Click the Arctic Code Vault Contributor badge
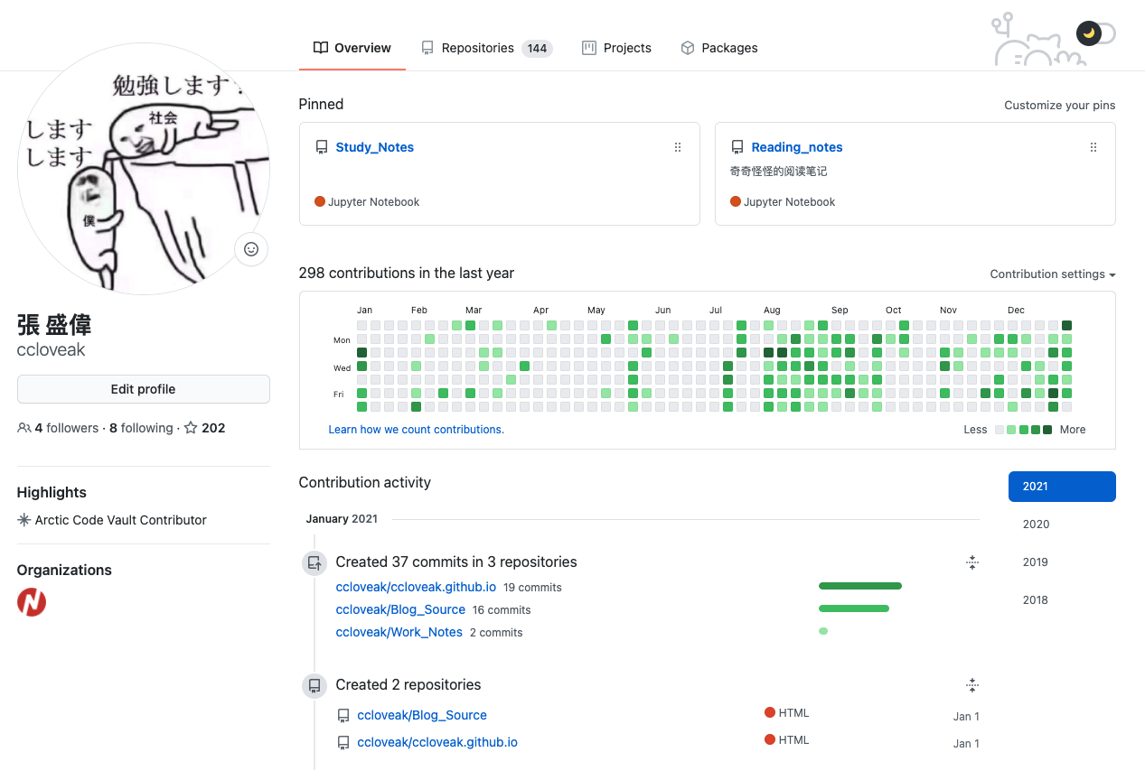This screenshot has height=780, width=1145. [x=112, y=520]
